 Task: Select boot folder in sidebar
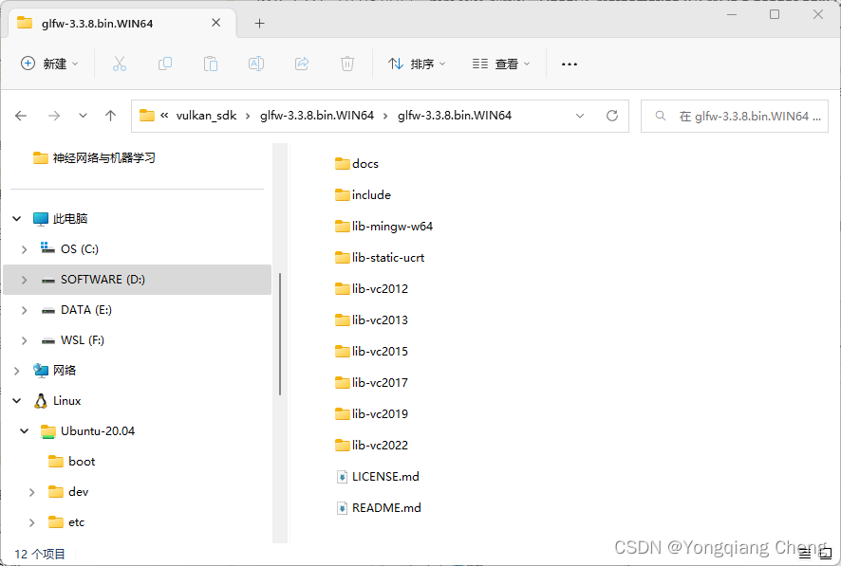(x=72, y=462)
